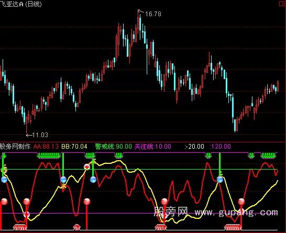
Task: Select the AA:88.13 indicator label
Action: coord(46,147)
